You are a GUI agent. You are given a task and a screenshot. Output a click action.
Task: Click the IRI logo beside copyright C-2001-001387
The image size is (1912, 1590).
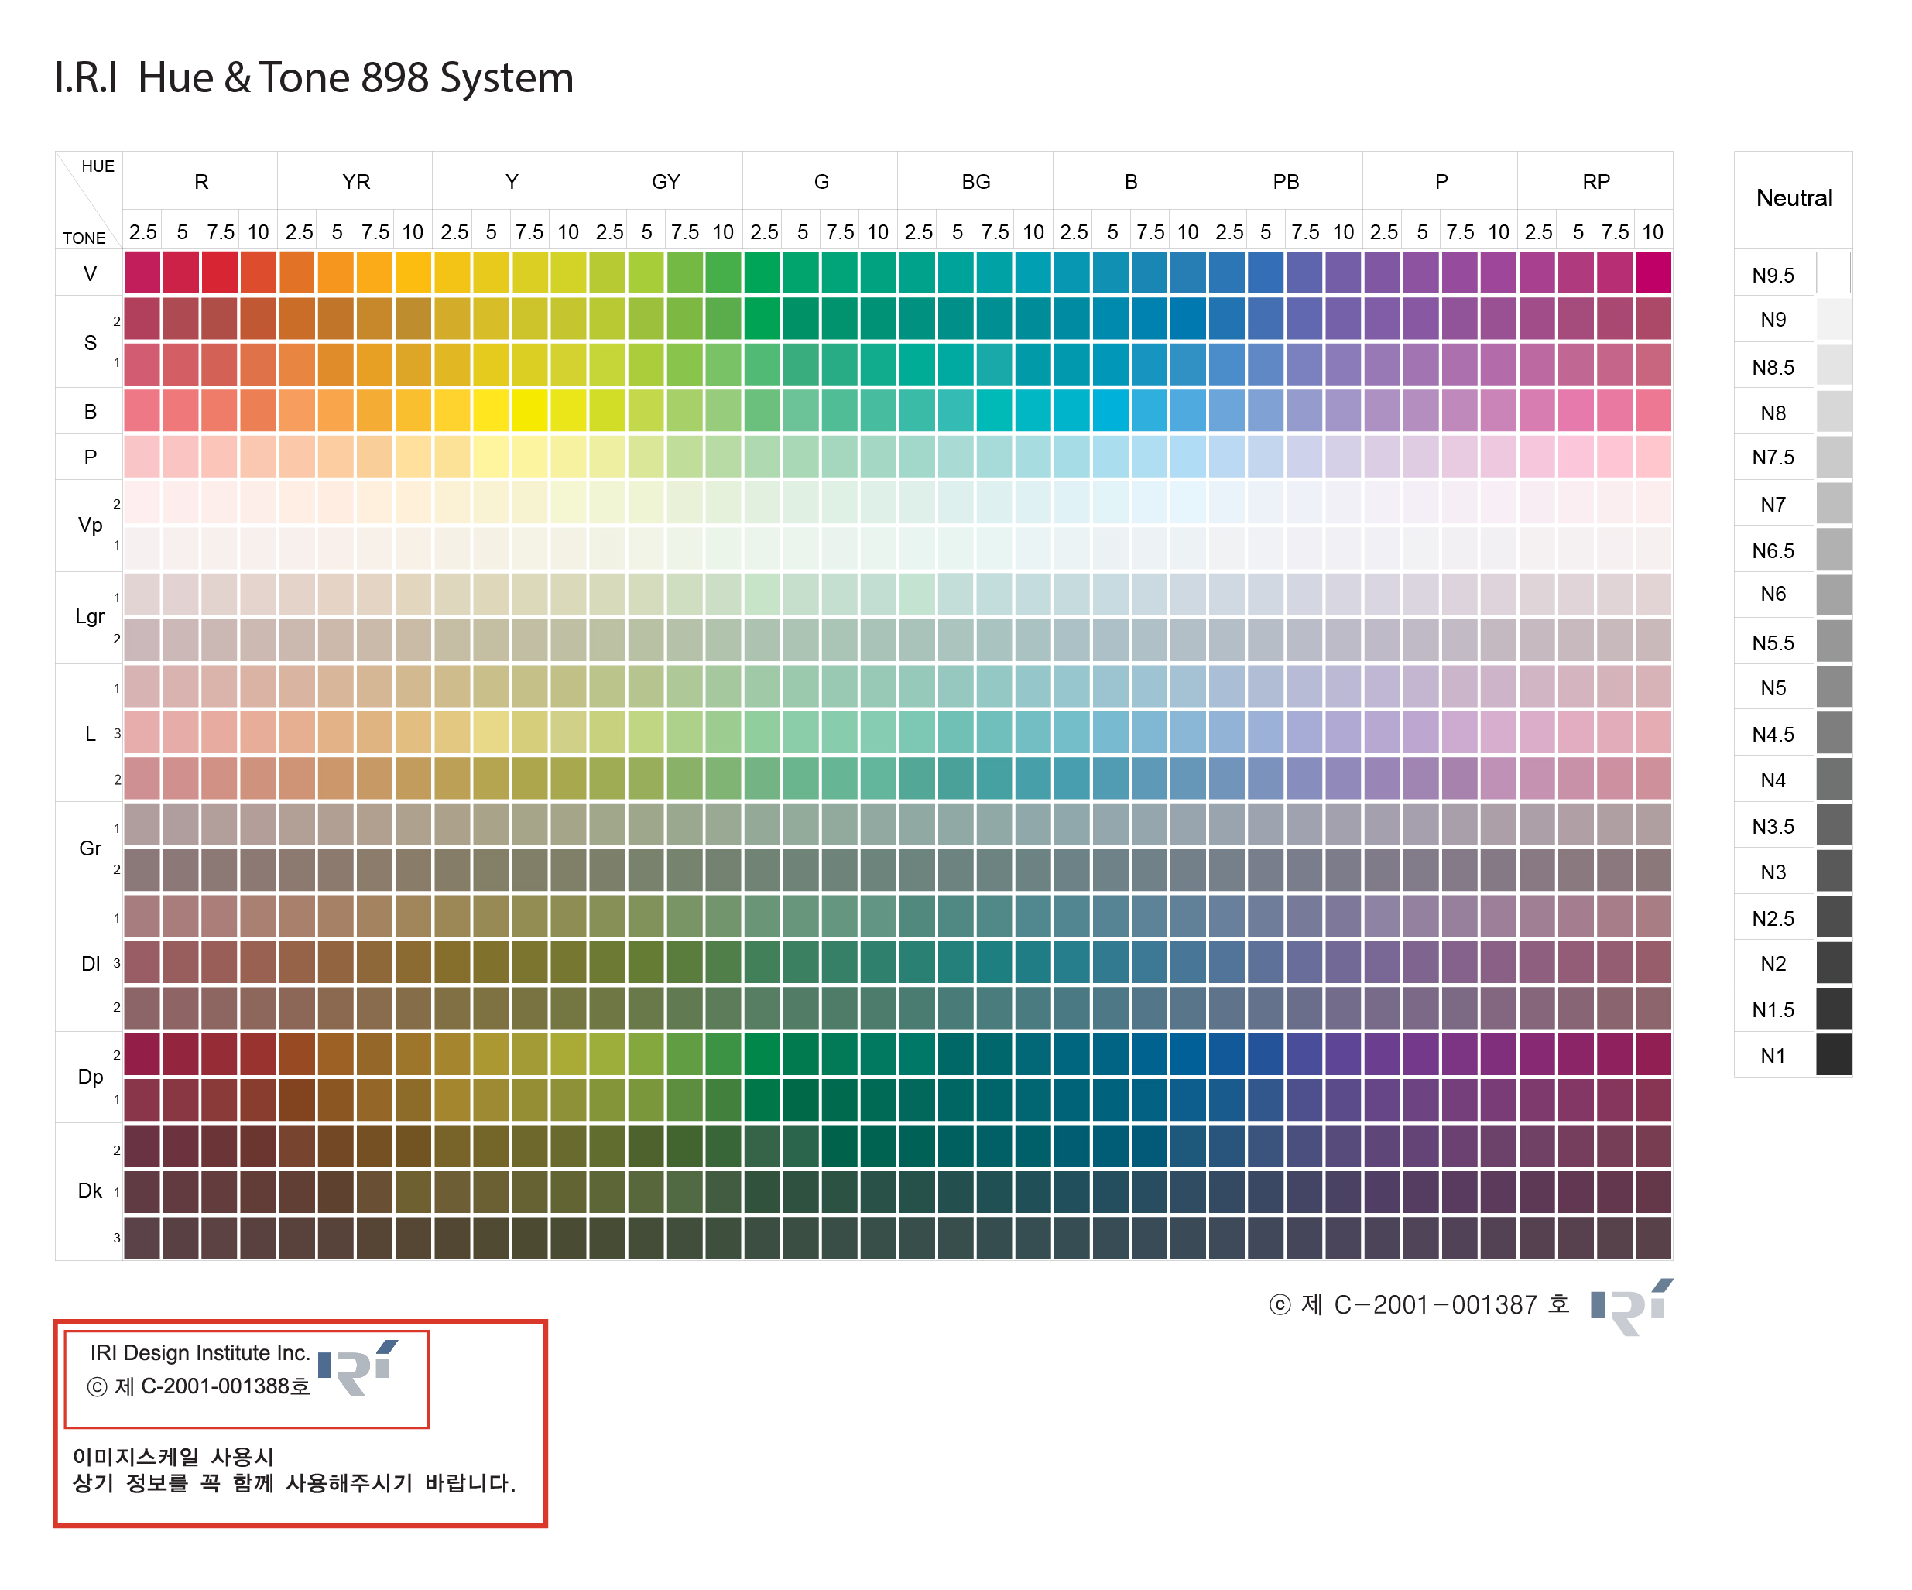click(1631, 1306)
